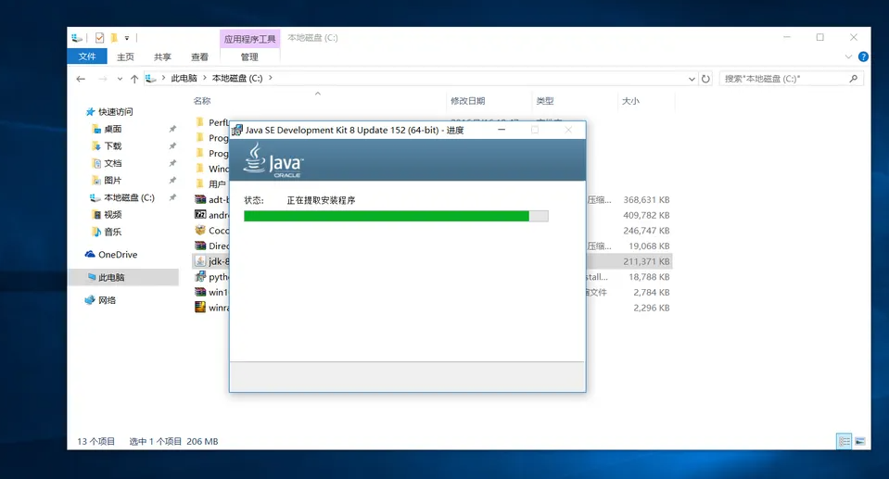The width and height of the screenshot is (889, 479).
Task: Open the 管理 ribbon tab
Action: click(249, 57)
